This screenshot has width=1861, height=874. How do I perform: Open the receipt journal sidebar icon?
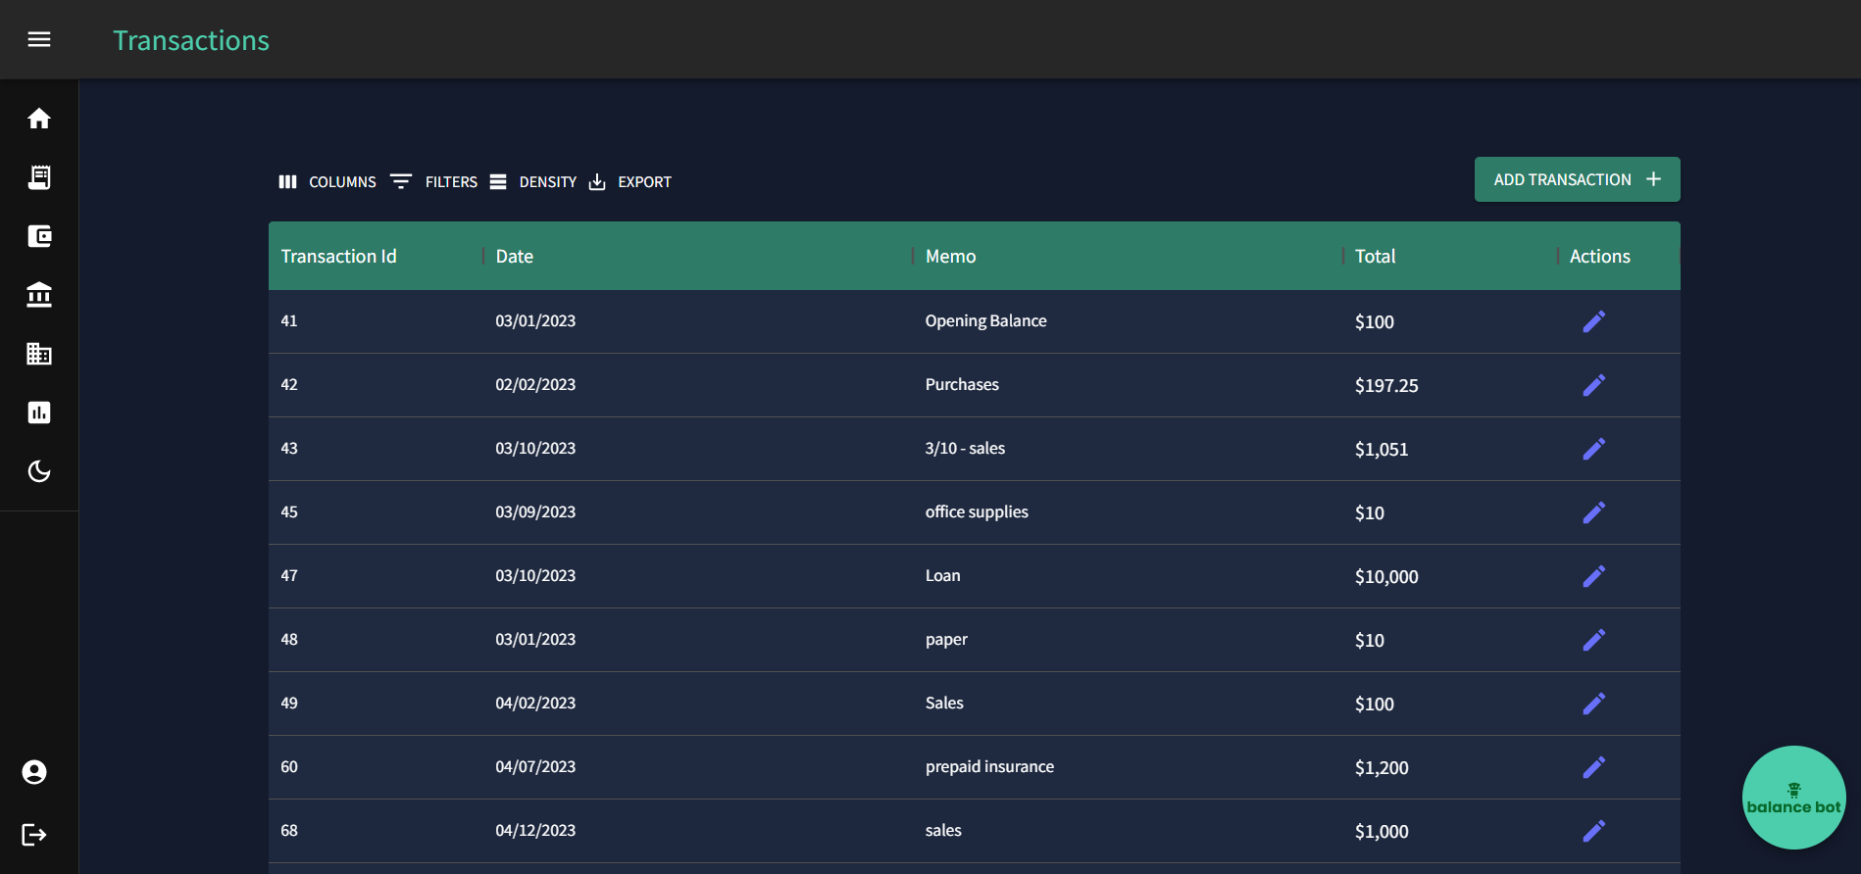point(39,177)
